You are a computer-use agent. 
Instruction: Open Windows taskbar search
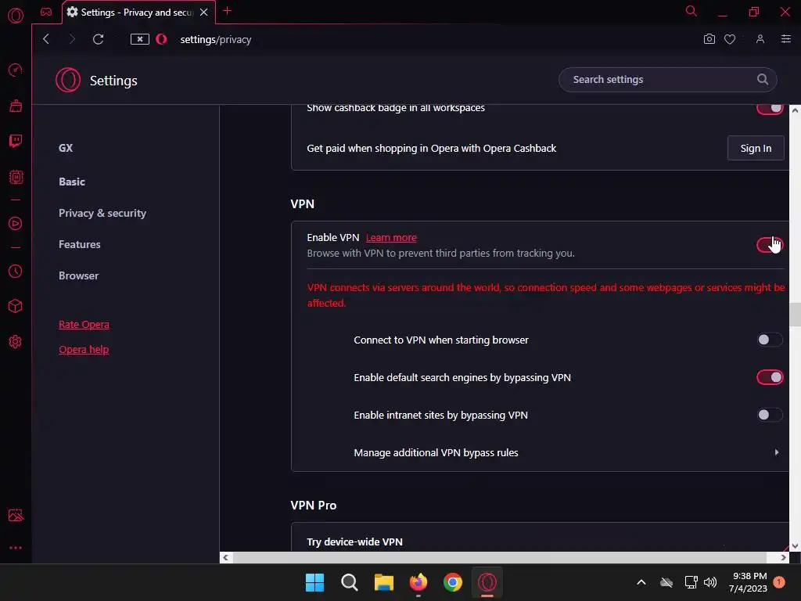(350, 582)
